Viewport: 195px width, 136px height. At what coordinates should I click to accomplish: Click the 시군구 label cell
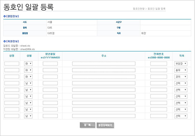pos(119,22)
